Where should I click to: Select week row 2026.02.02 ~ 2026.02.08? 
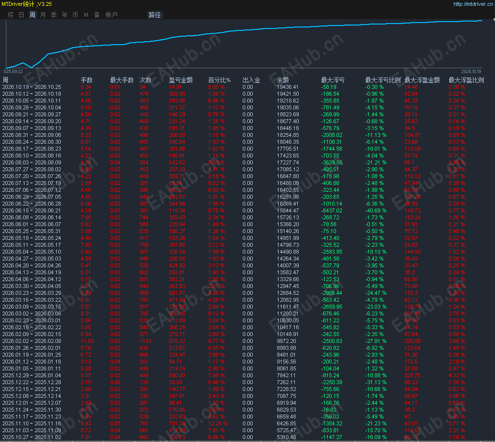point(243,341)
